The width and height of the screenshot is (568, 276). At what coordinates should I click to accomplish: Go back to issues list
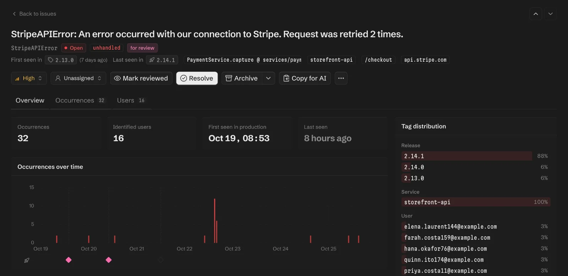(34, 14)
